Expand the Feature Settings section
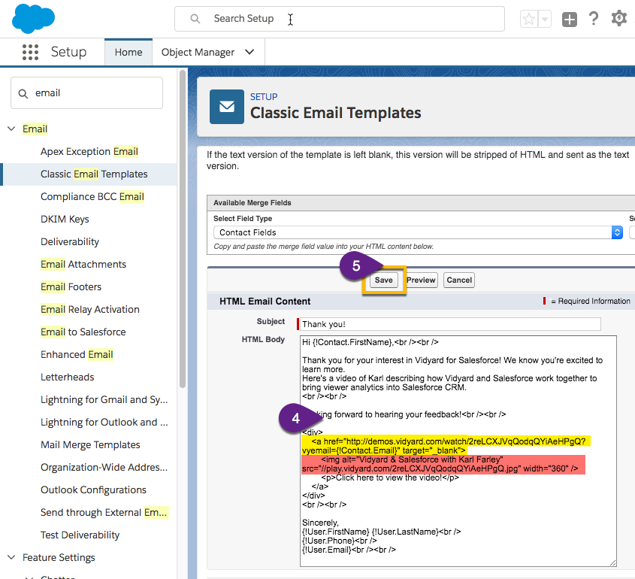 (x=11, y=557)
